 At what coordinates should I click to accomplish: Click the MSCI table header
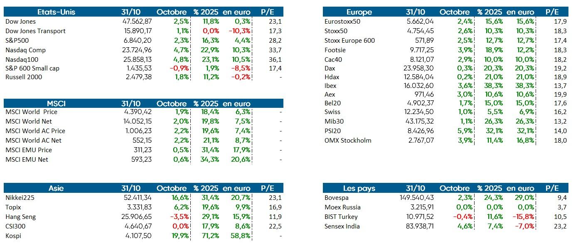point(57,104)
